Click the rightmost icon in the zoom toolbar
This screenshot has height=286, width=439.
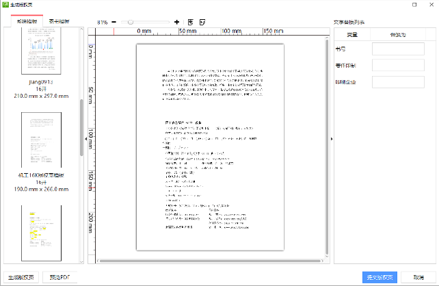coord(202,23)
